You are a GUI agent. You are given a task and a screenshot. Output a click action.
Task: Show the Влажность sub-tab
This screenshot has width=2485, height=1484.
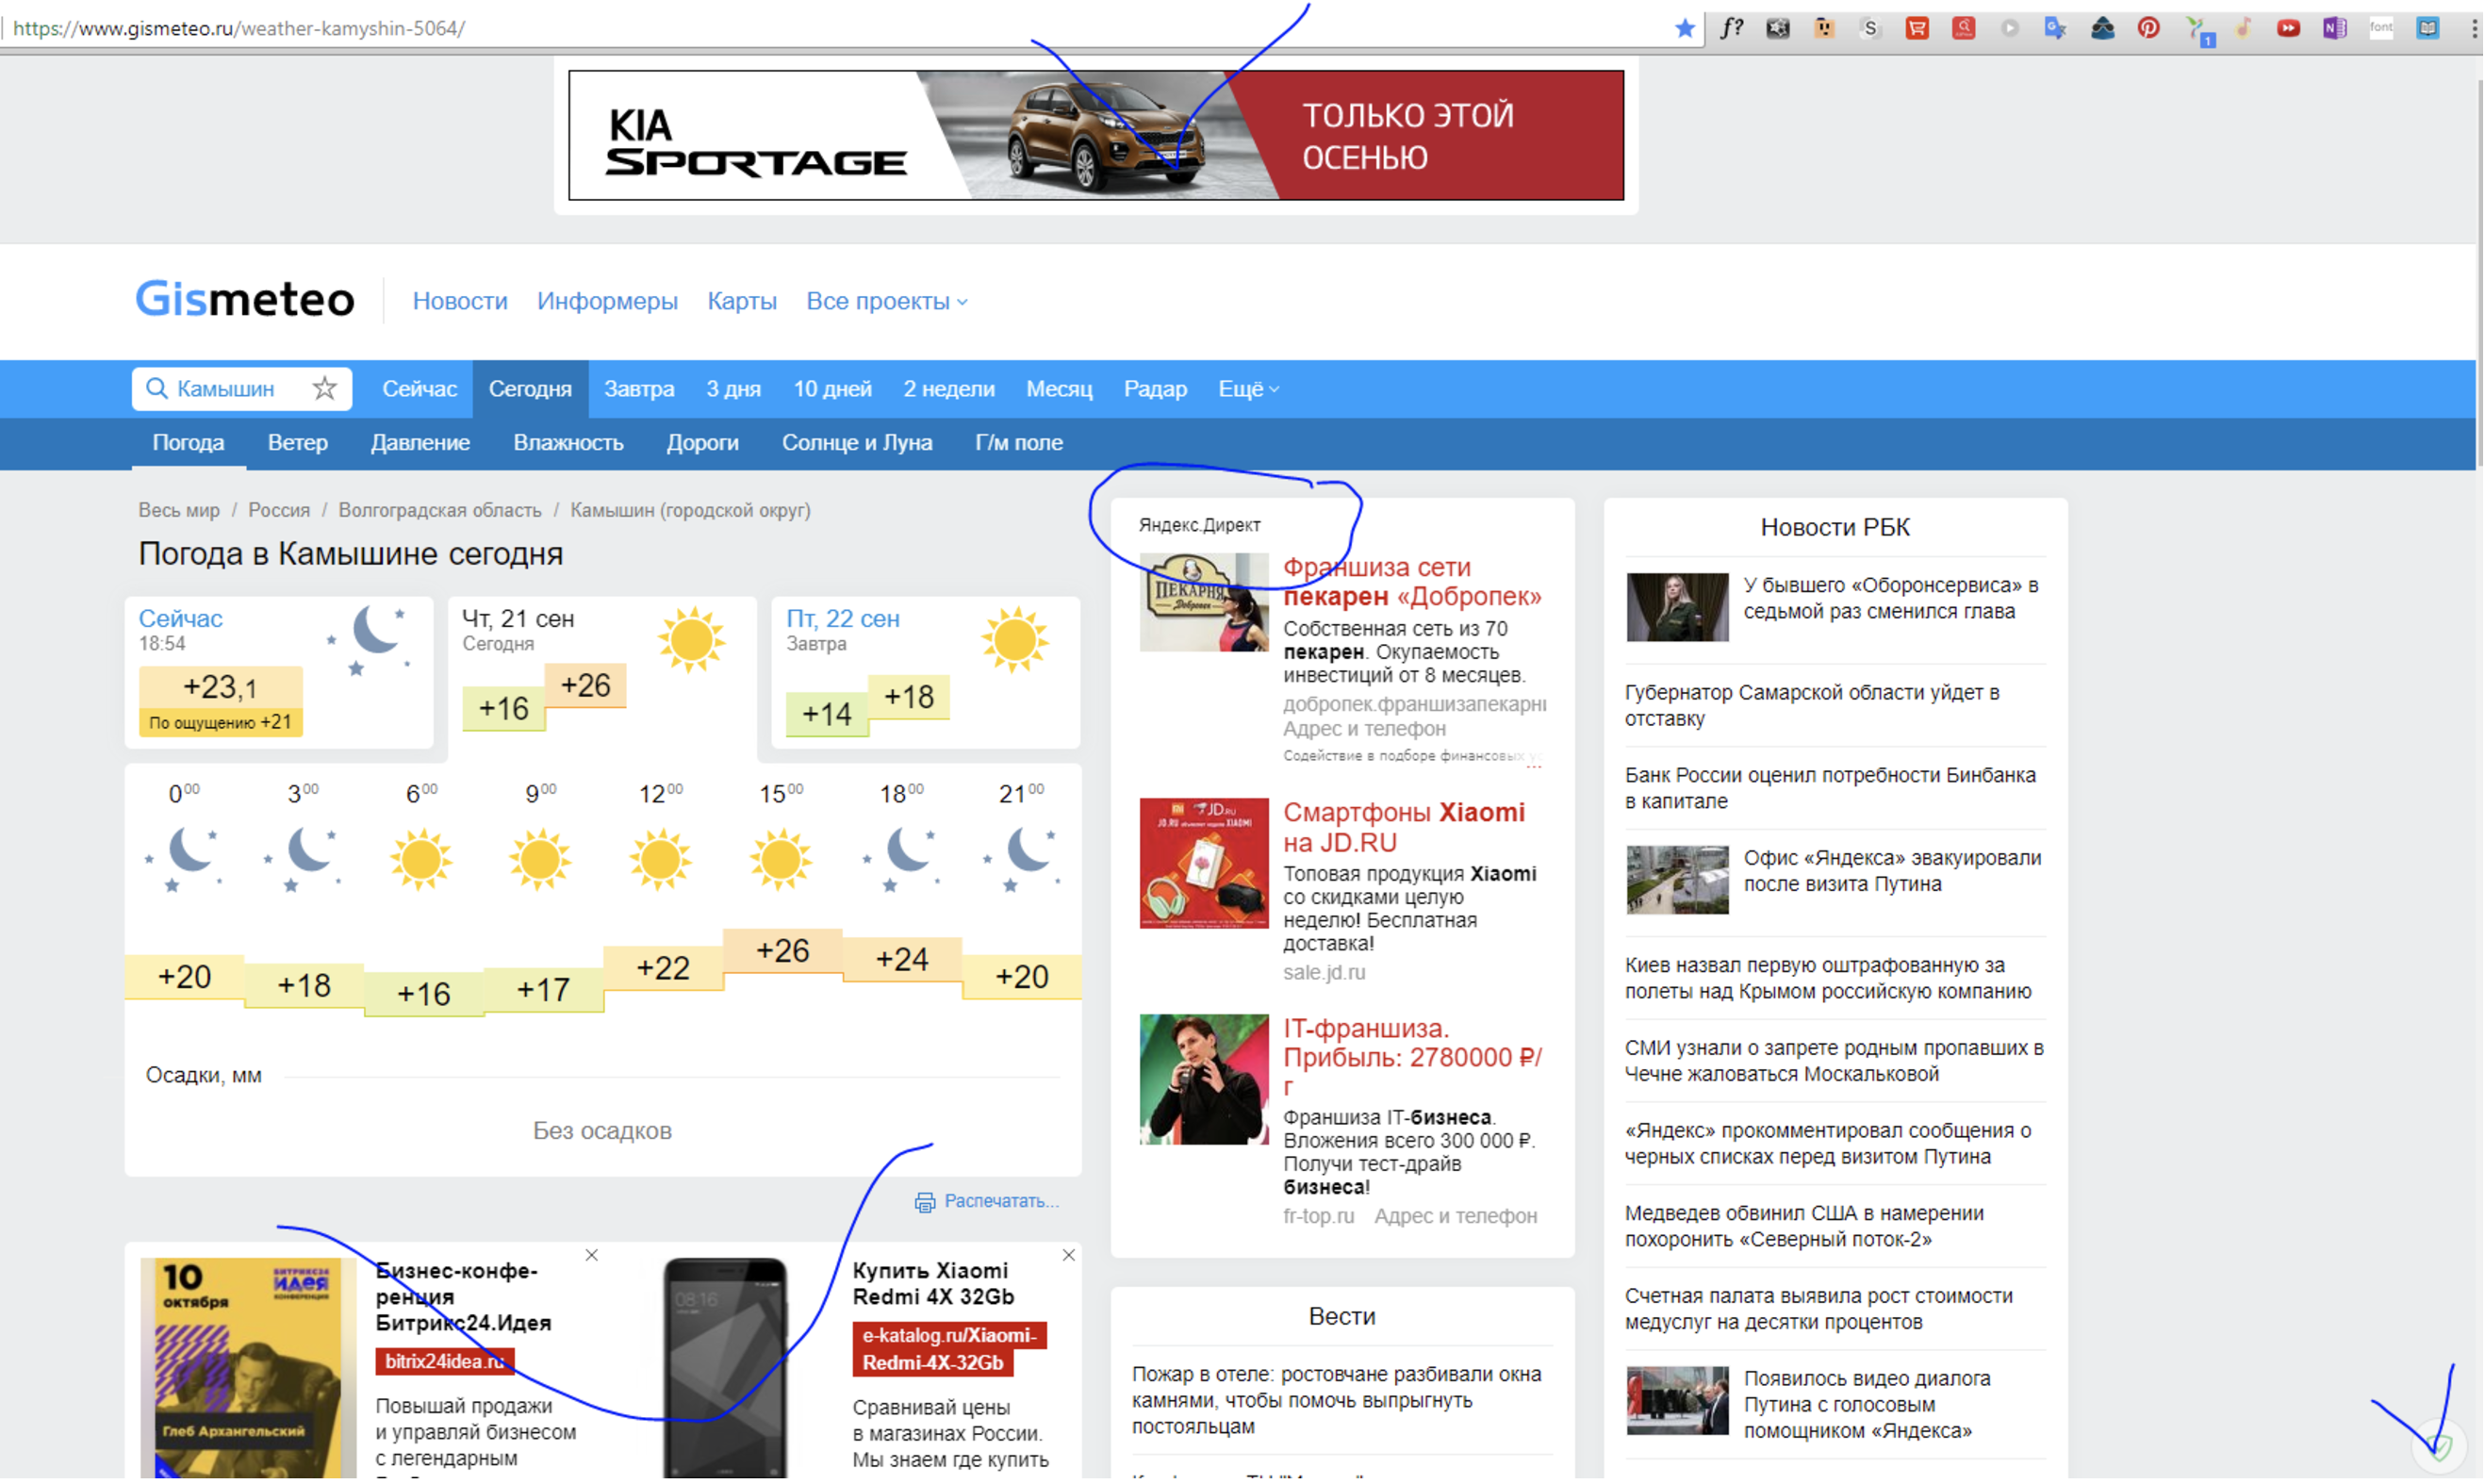coord(568,443)
